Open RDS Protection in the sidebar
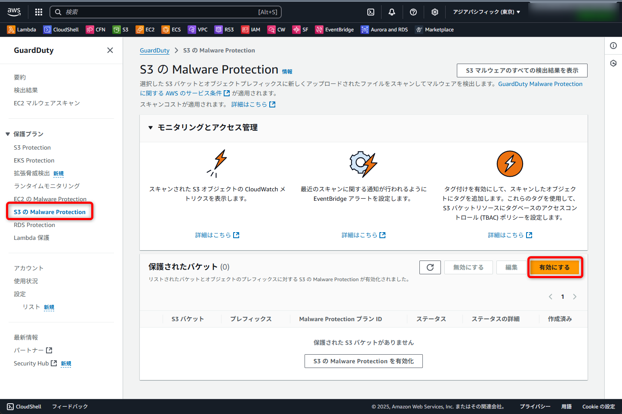The image size is (622, 414). (34, 225)
